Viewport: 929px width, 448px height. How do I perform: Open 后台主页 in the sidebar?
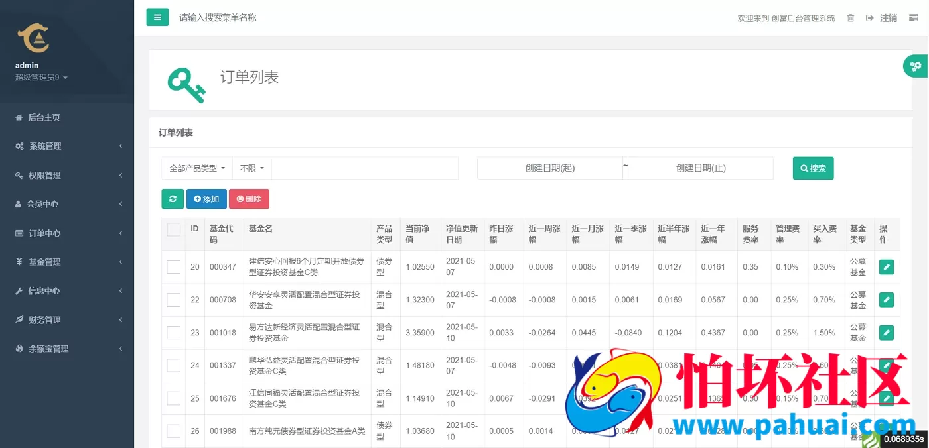click(44, 117)
